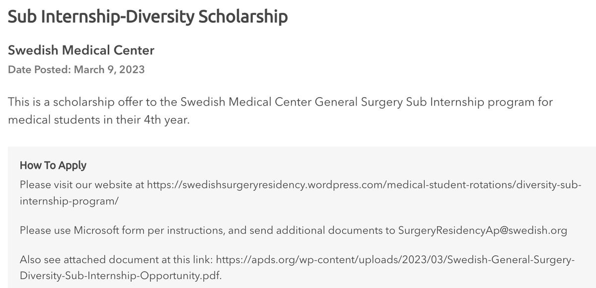The height and width of the screenshot is (288, 596).
Task: Click the How To Apply heading
Action: click(53, 166)
